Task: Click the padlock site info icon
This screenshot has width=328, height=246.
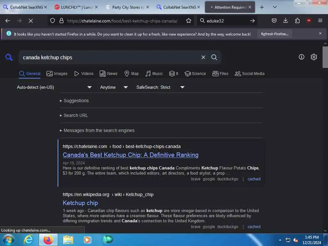Action: click(61, 21)
